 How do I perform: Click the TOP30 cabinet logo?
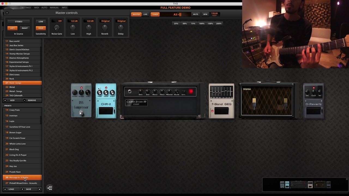tap(247, 89)
